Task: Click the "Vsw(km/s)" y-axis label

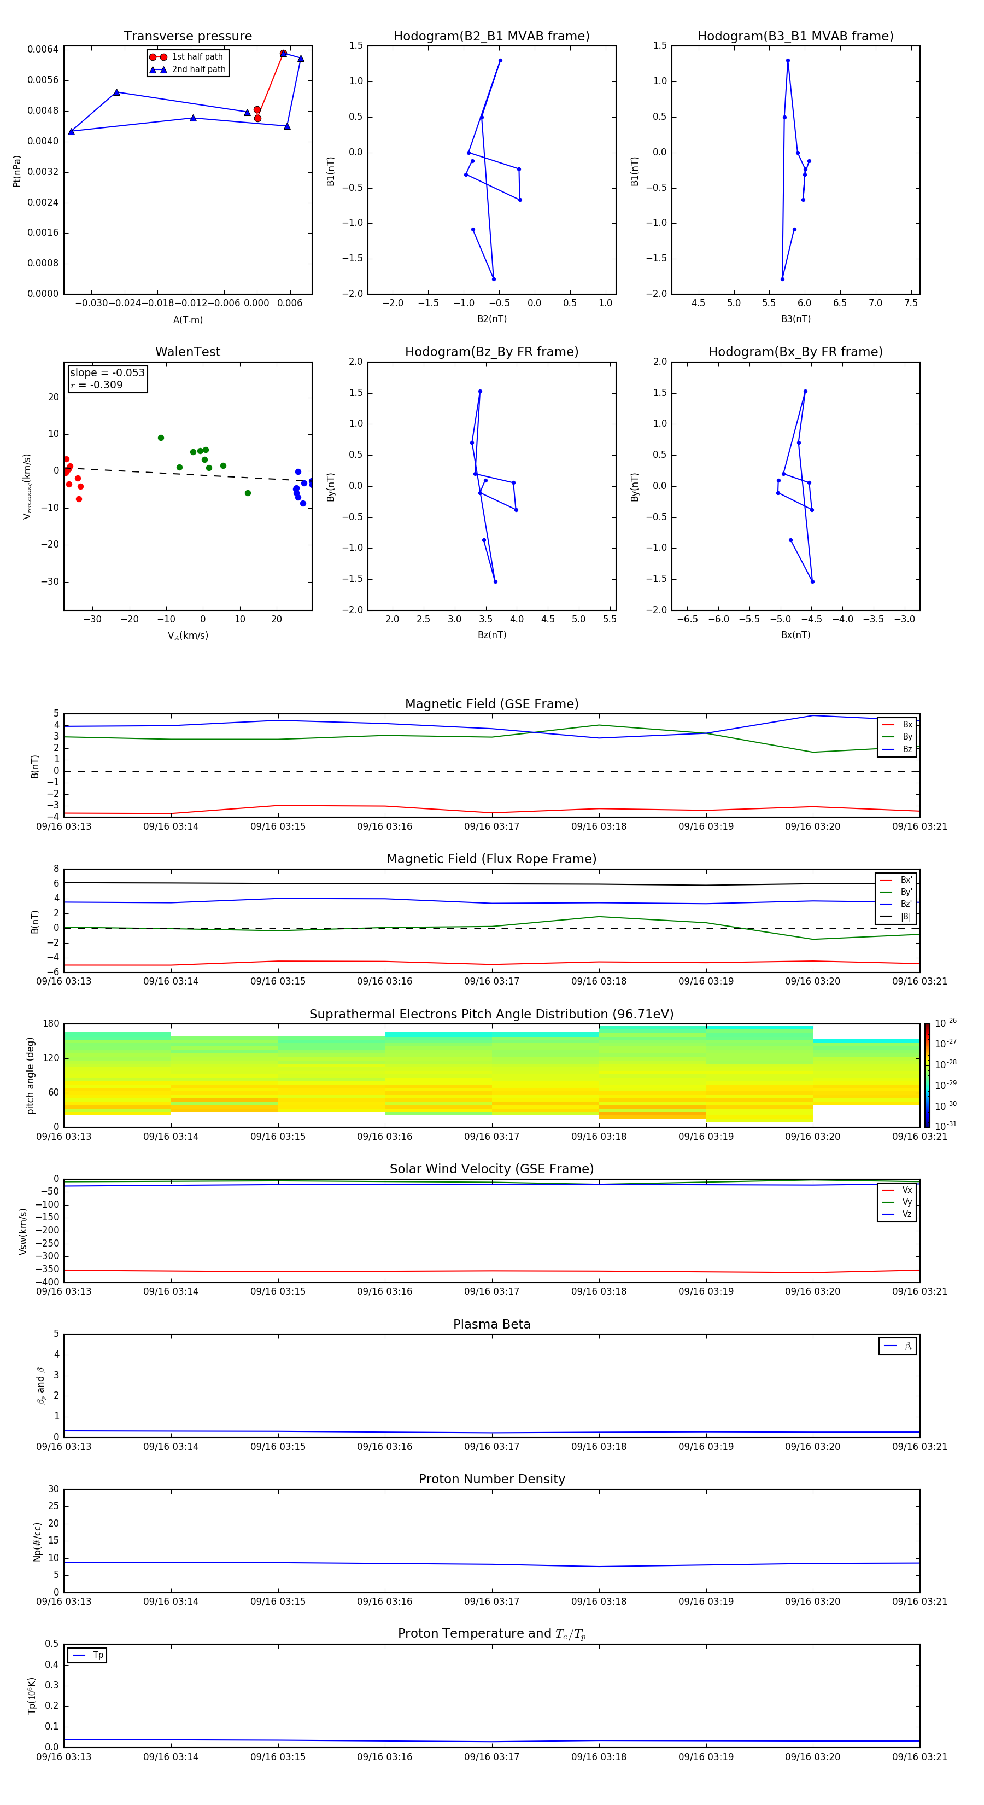Action: coord(23,1231)
